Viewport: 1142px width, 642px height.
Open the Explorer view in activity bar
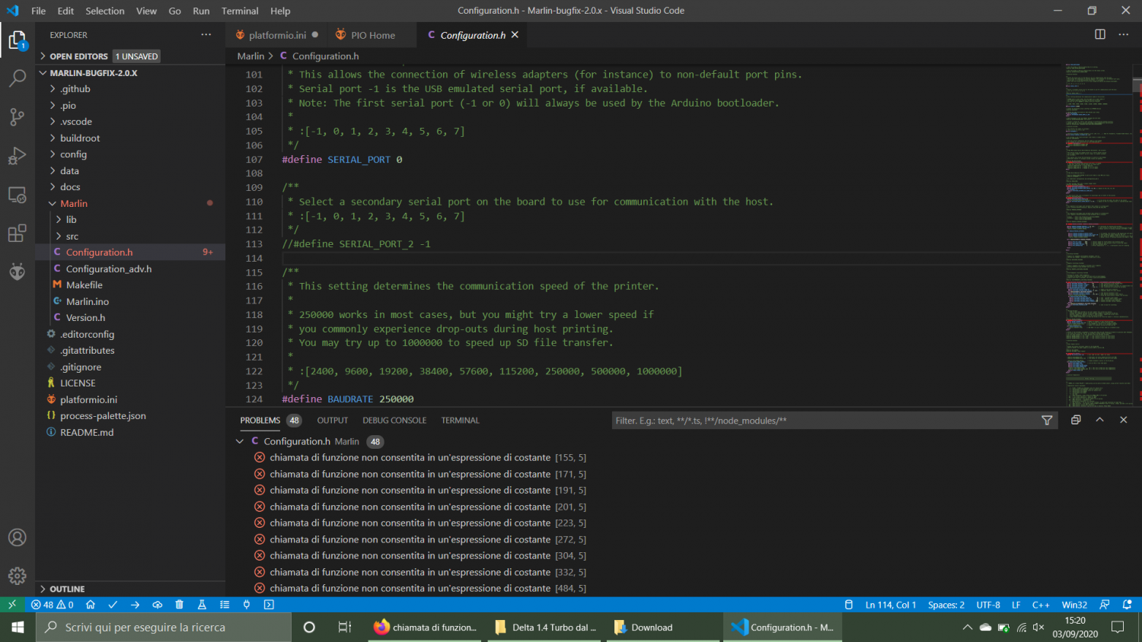[x=18, y=40]
